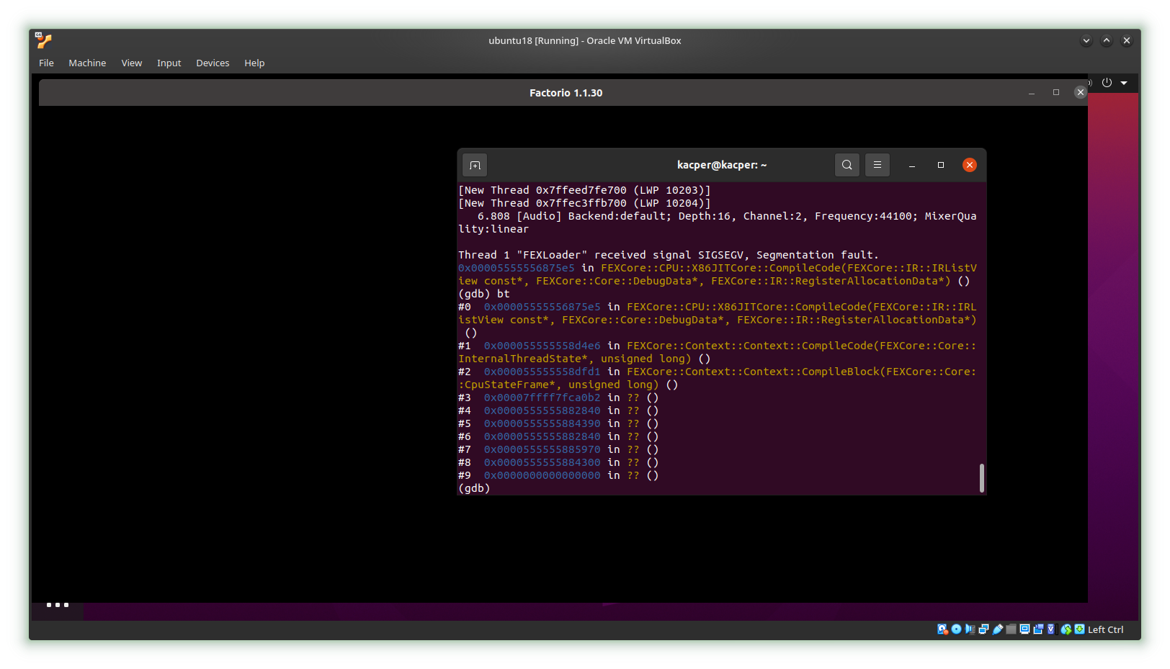Click the mouse integration status icon
Screen dimensions: 1170x669
point(1066,629)
